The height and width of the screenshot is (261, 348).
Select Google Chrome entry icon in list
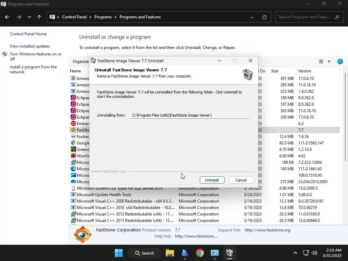click(x=73, y=143)
